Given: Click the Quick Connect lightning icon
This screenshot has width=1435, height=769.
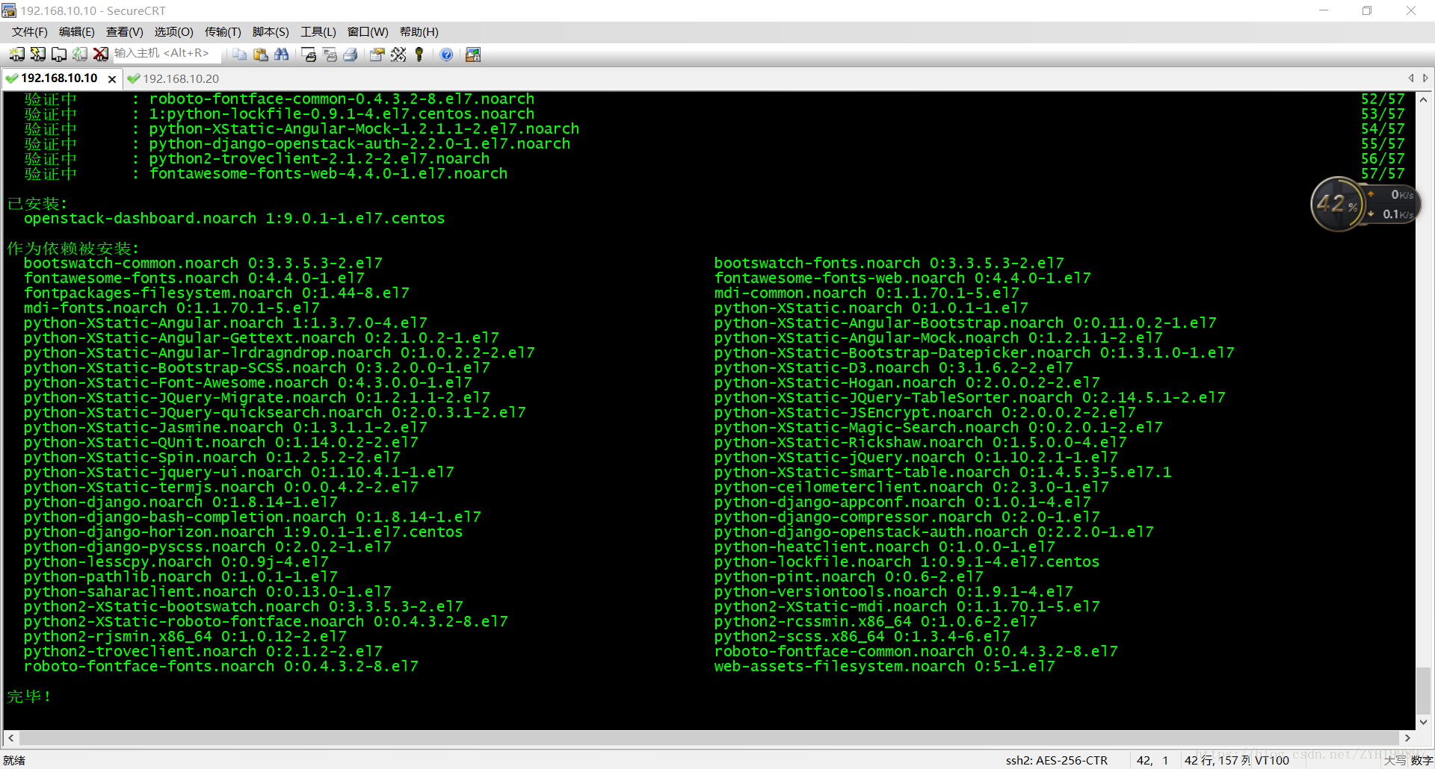Looking at the screenshot, I should [x=37, y=54].
